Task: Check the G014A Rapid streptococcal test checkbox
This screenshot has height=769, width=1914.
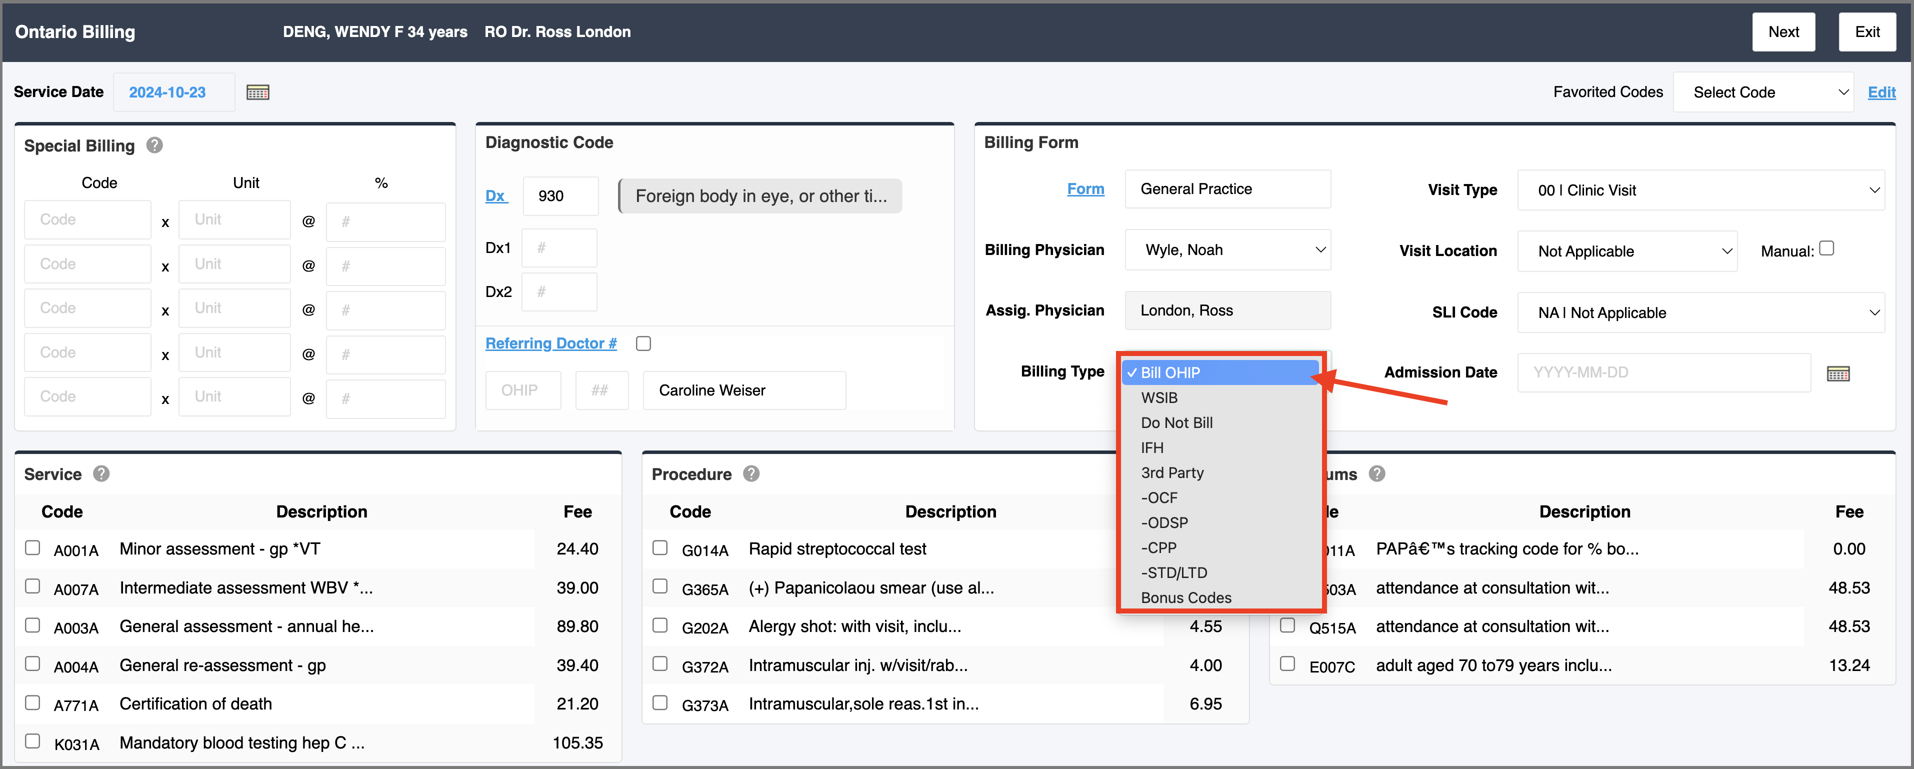Action: click(660, 547)
